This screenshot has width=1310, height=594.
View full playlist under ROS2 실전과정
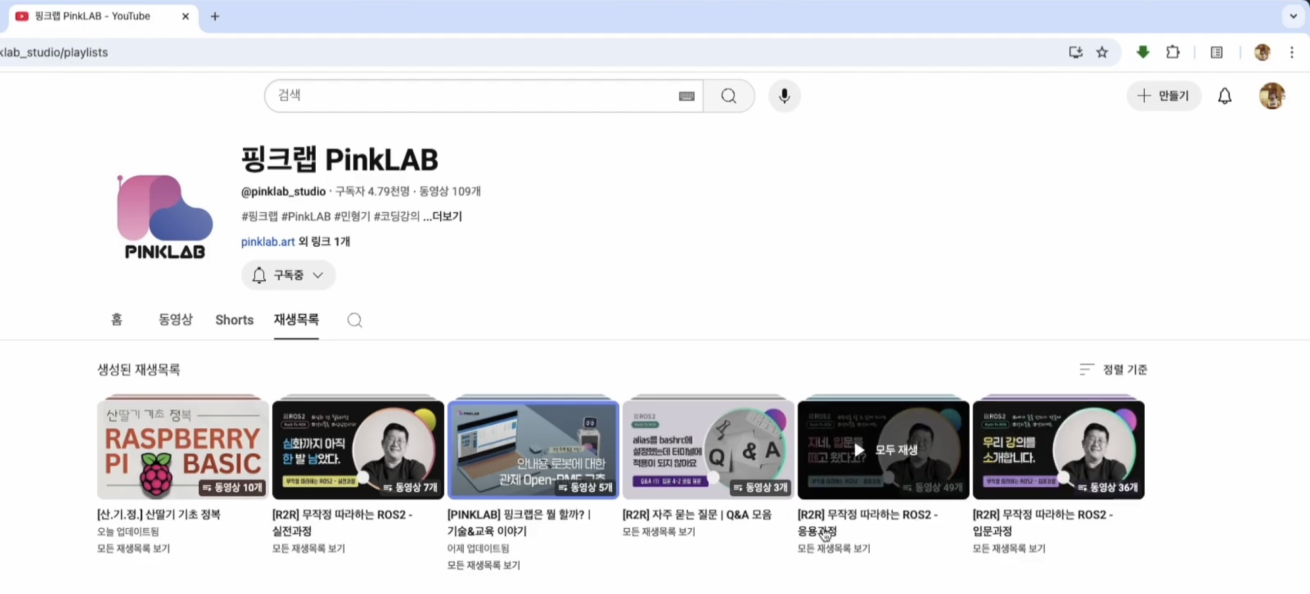point(309,549)
